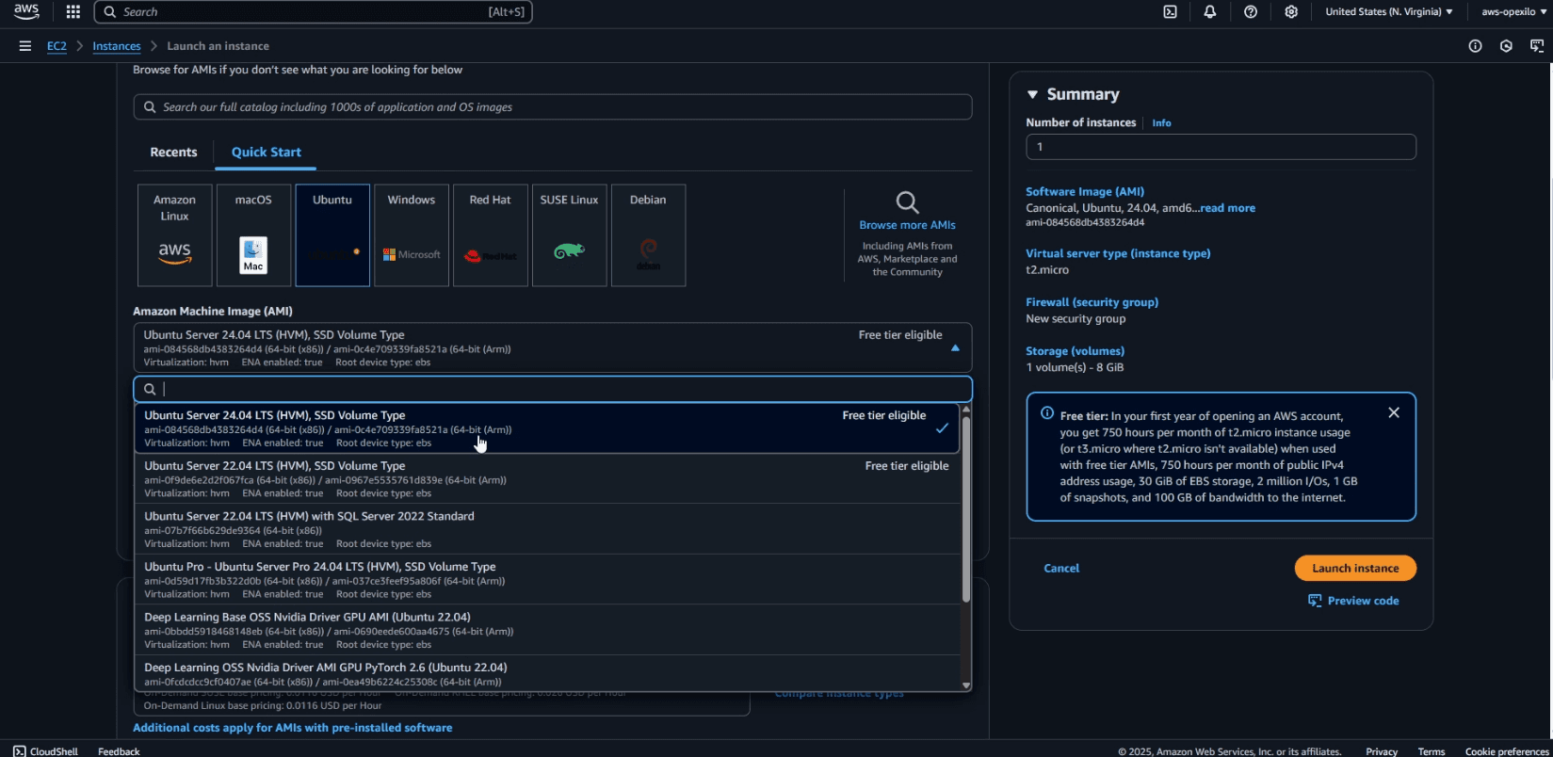Switch to the Recents tab
The height and width of the screenshot is (757, 1553).
tap(174, 153)
